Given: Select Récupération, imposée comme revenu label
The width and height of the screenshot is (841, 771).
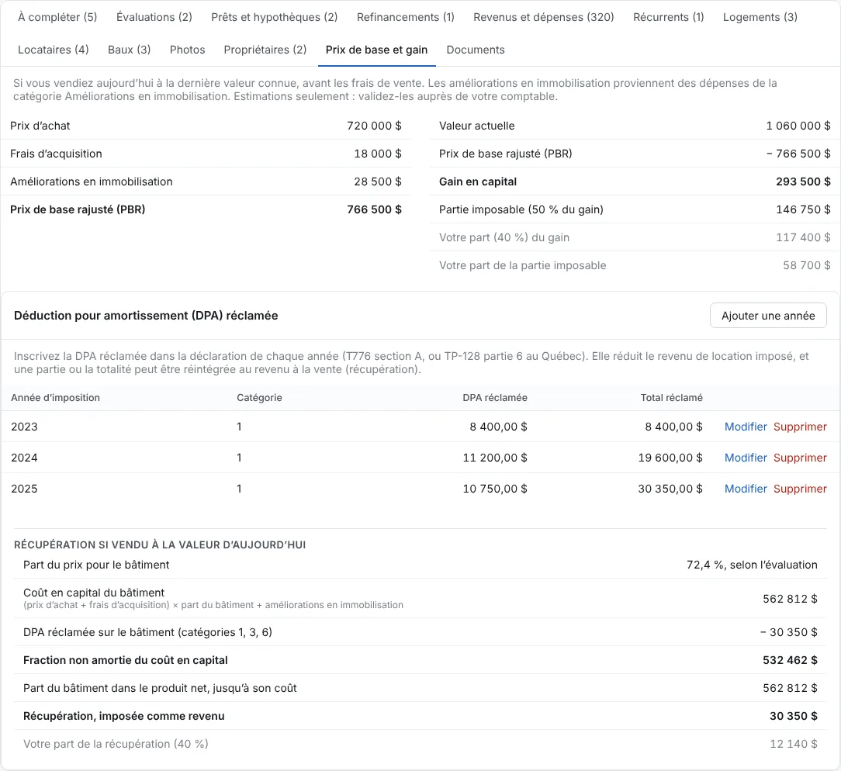Looking at the screenshot, I should click(124, 716).
